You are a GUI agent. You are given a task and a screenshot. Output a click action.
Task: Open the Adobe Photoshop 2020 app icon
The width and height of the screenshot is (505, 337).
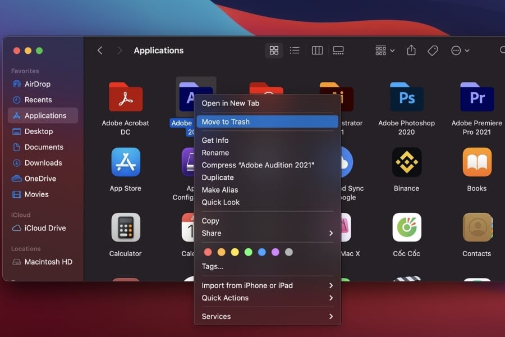pos(406,97)
